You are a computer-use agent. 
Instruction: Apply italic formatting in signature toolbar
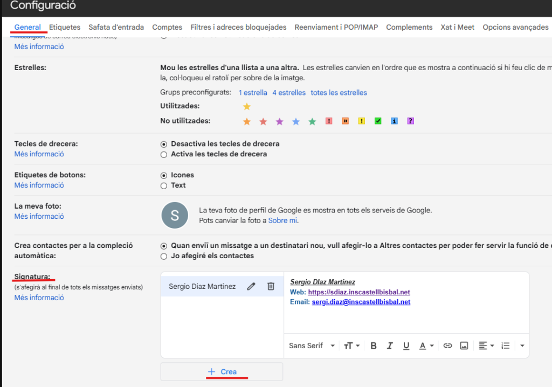(390, 345)
